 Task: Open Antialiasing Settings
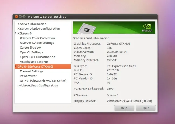pos(34,62)
